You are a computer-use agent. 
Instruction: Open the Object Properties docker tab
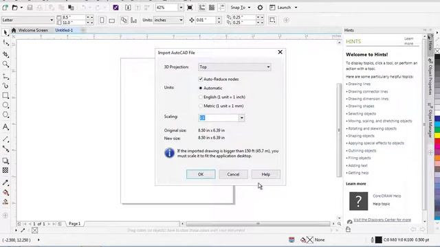click(430, 77)
